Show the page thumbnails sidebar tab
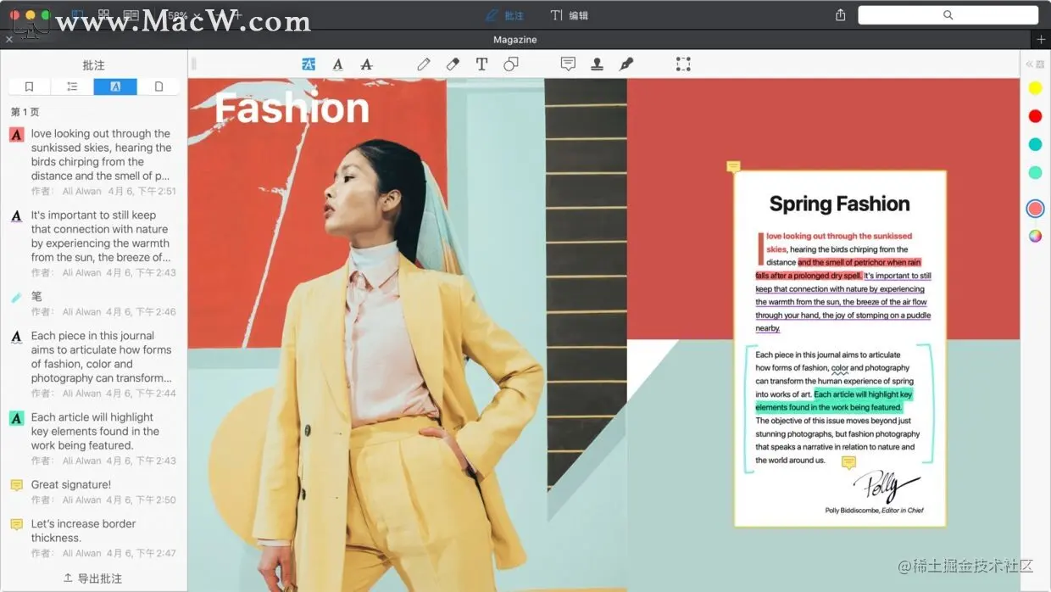This screenshot has width=1051, height=592. (158, 87)
